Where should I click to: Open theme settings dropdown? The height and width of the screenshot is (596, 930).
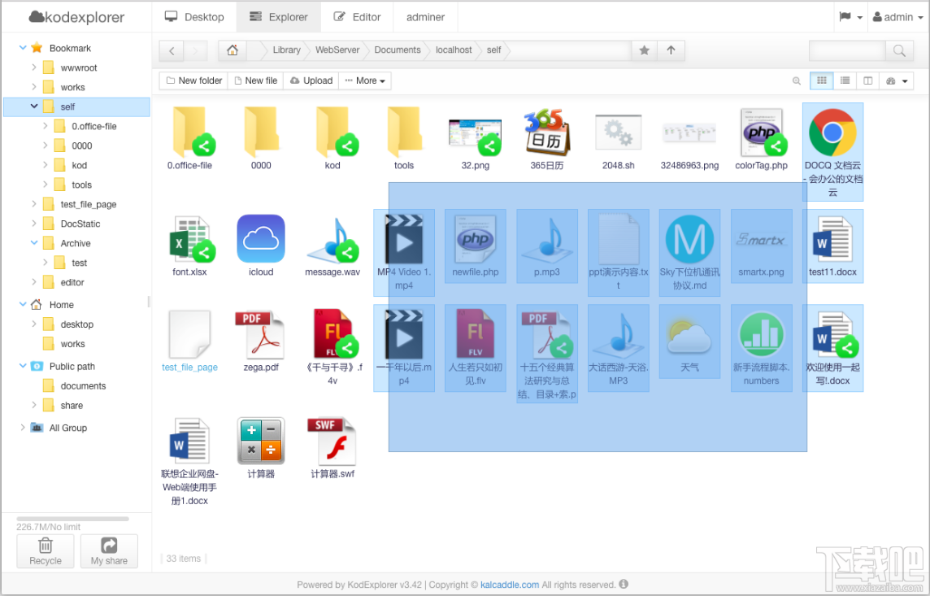tap(896, 80)
